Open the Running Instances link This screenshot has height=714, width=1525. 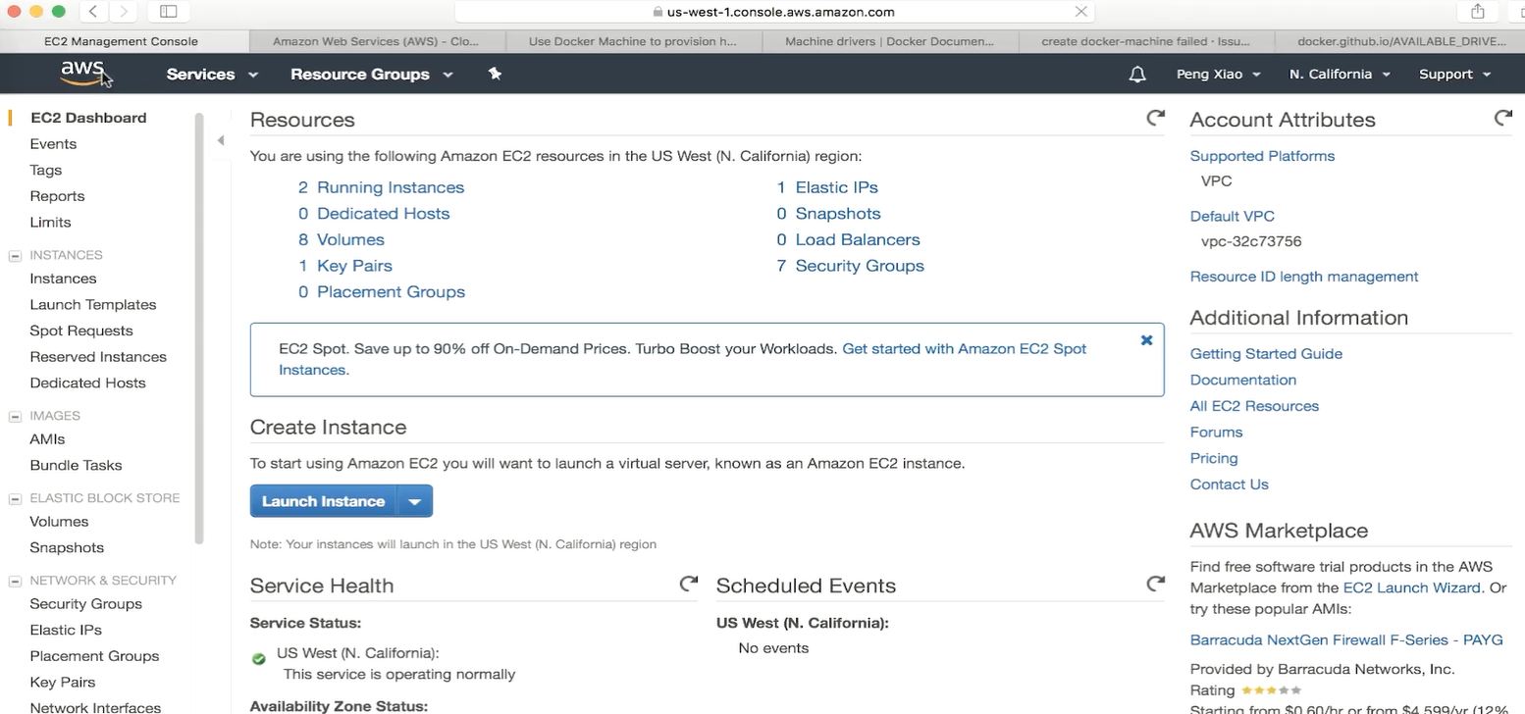pyautogui.click(x=391, y=187)
